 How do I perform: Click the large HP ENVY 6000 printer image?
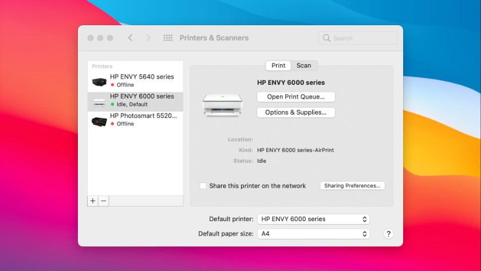click(x=222, y=104)
